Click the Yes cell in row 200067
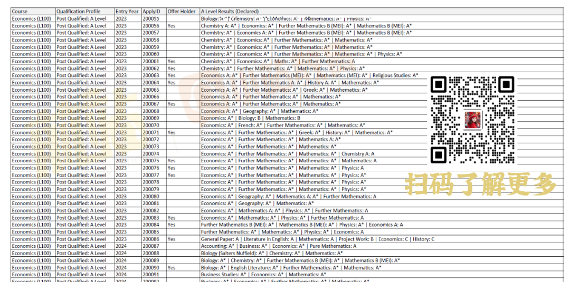This screenshot has width=570, height=282. click(x=183, y=104)
